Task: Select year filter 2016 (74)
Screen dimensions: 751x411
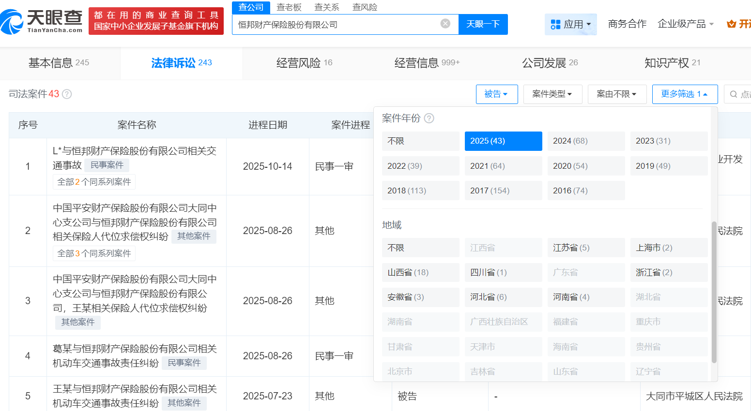Action: (586, 191)
